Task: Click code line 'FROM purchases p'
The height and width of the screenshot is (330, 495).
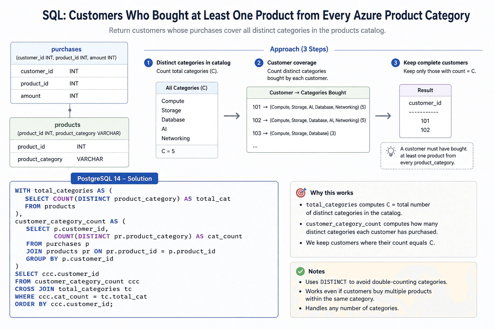Action: (x=57, y=244)
